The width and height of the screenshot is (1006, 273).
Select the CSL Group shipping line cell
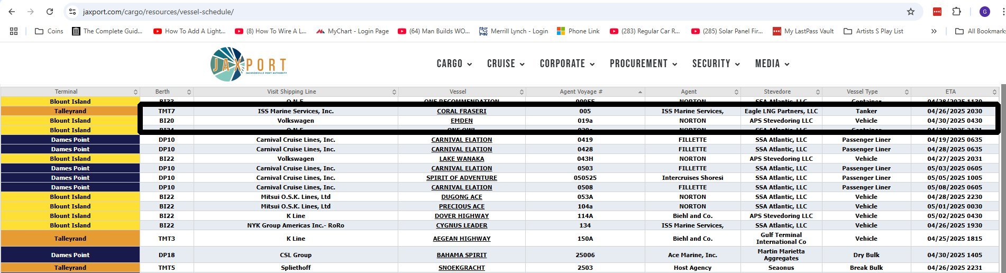[296, 255]
